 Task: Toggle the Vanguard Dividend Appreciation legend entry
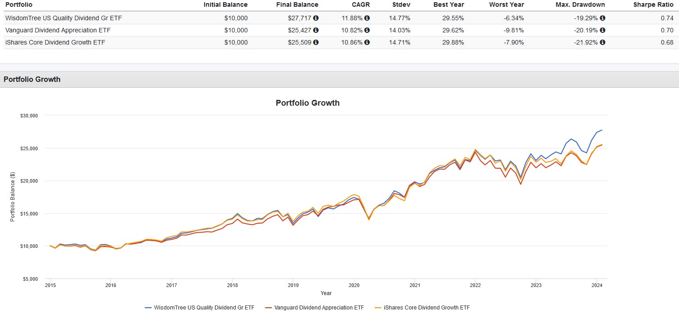coord(317,308)
